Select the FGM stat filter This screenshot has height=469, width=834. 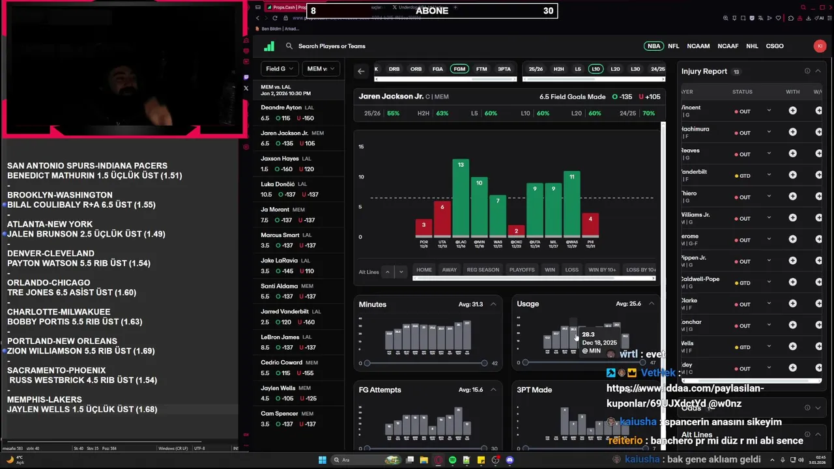459,69
